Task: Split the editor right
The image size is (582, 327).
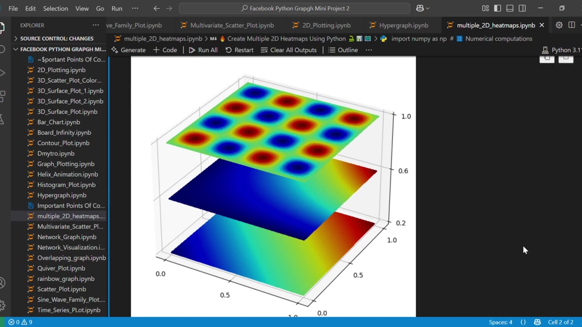Action: coord(572,25)
